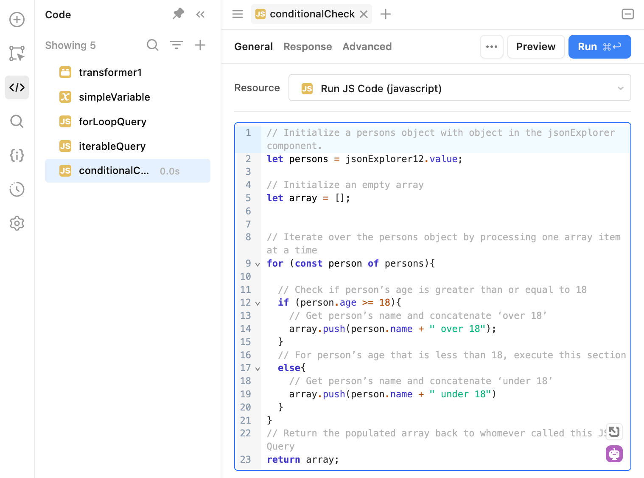Click the add (plus circle) sidebar icon
This screenshot has width=644, height=478.
(x=17, y=20)
